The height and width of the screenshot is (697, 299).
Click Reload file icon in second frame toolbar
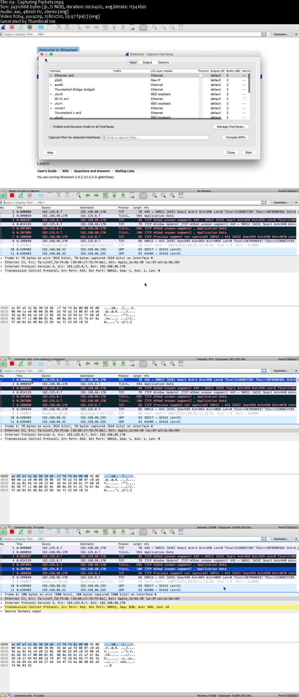pos(67,195)
